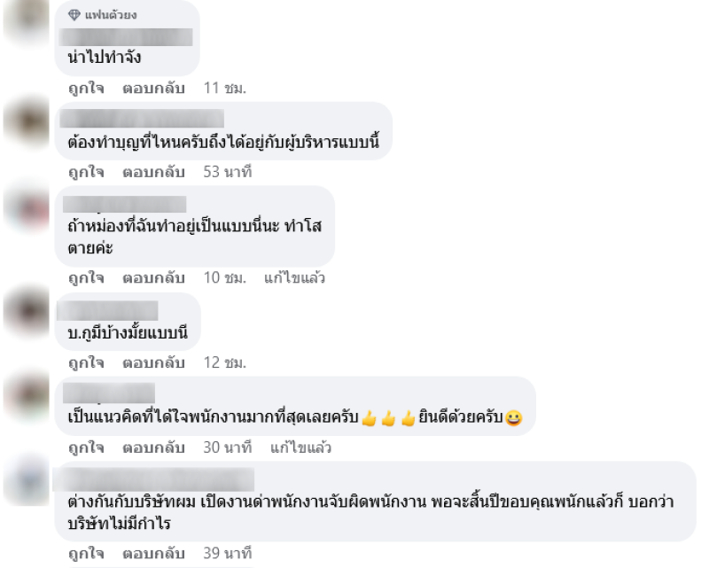Open profile picture beside the 12 ชม. comment
The height and width of the screenshot is (568, 709).
(27, 312)
